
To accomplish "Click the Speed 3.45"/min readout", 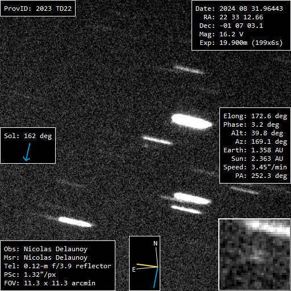I will pyautogui.click(x=255, y=167).
